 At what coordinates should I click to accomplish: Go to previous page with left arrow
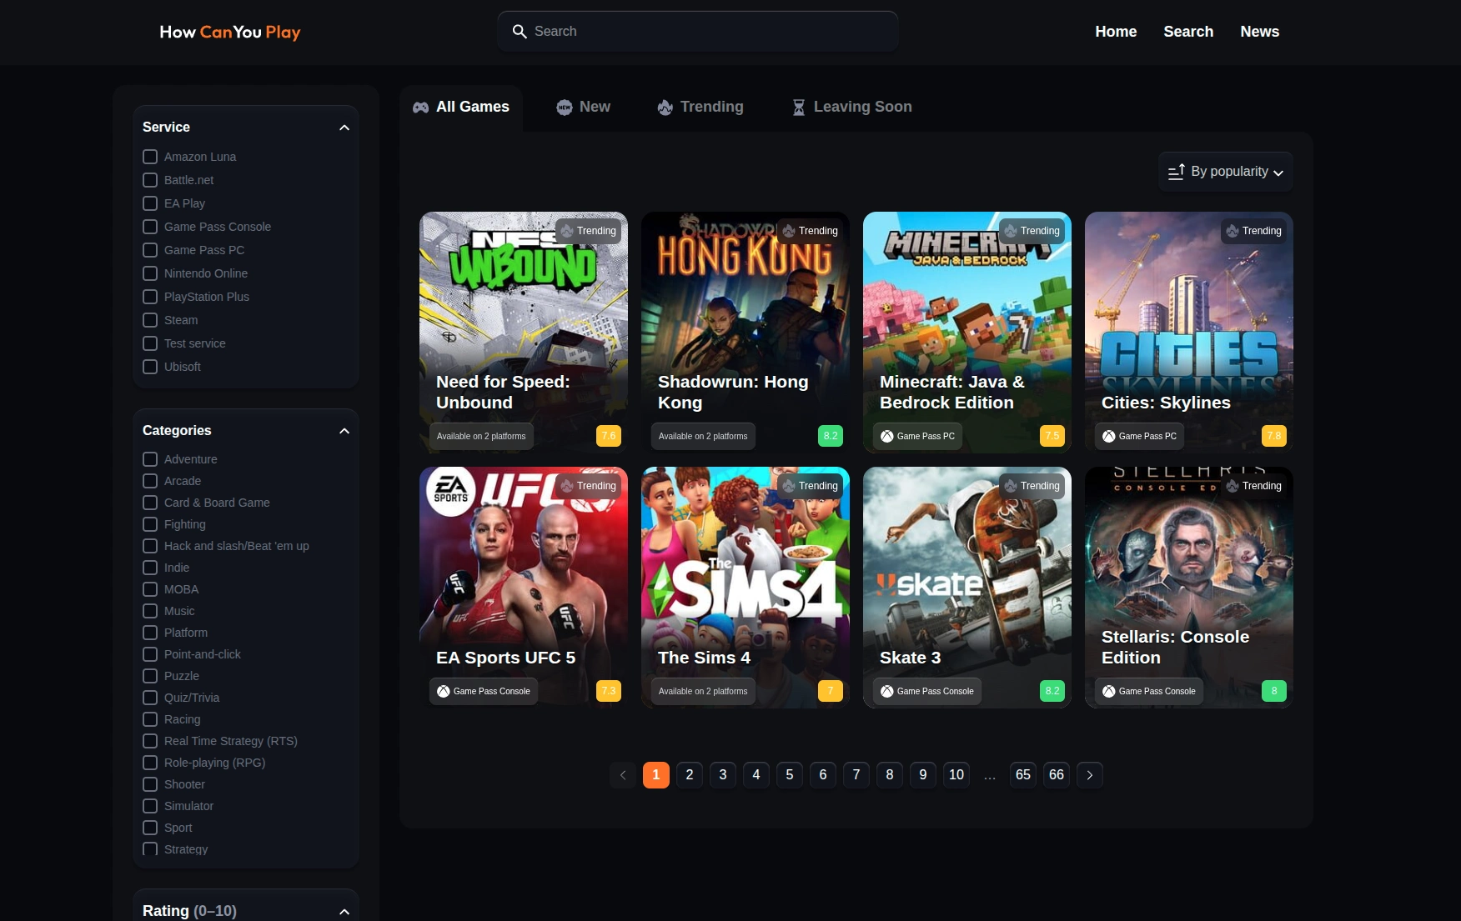click(x=623, y=775)
